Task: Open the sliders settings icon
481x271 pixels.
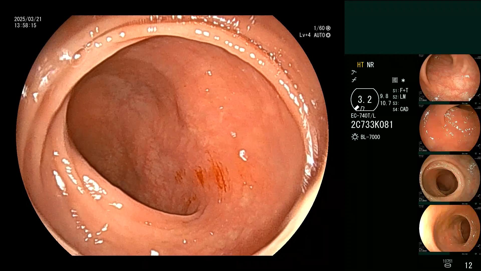Action: (395, 80)
